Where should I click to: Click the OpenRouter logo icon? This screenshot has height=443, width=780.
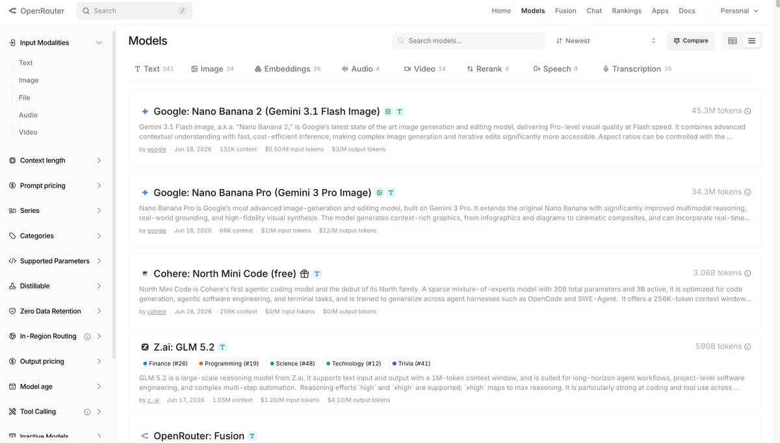click(12, 11)
